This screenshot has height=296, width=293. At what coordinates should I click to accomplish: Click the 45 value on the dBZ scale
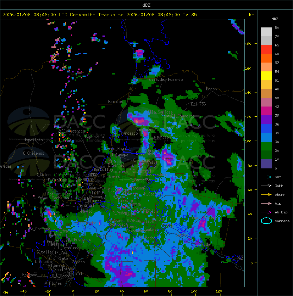coord(277,98)
